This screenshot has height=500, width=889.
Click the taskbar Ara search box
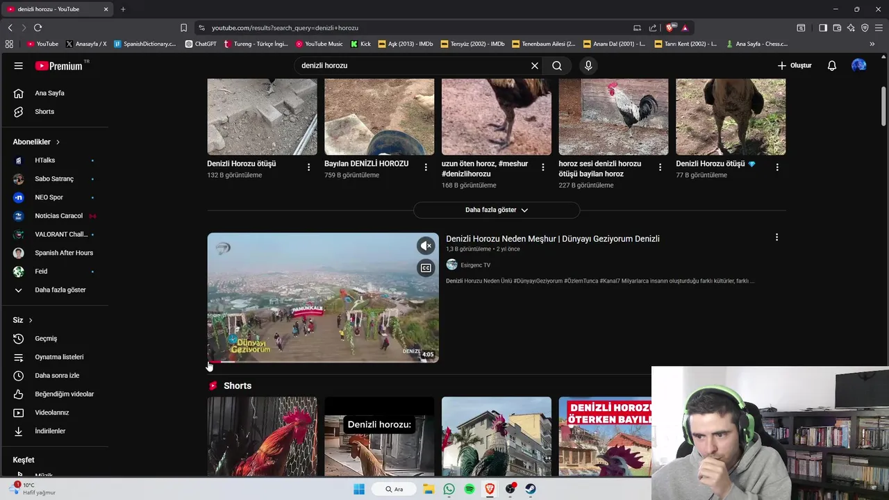pyautogui.click(x=395, y=489)
